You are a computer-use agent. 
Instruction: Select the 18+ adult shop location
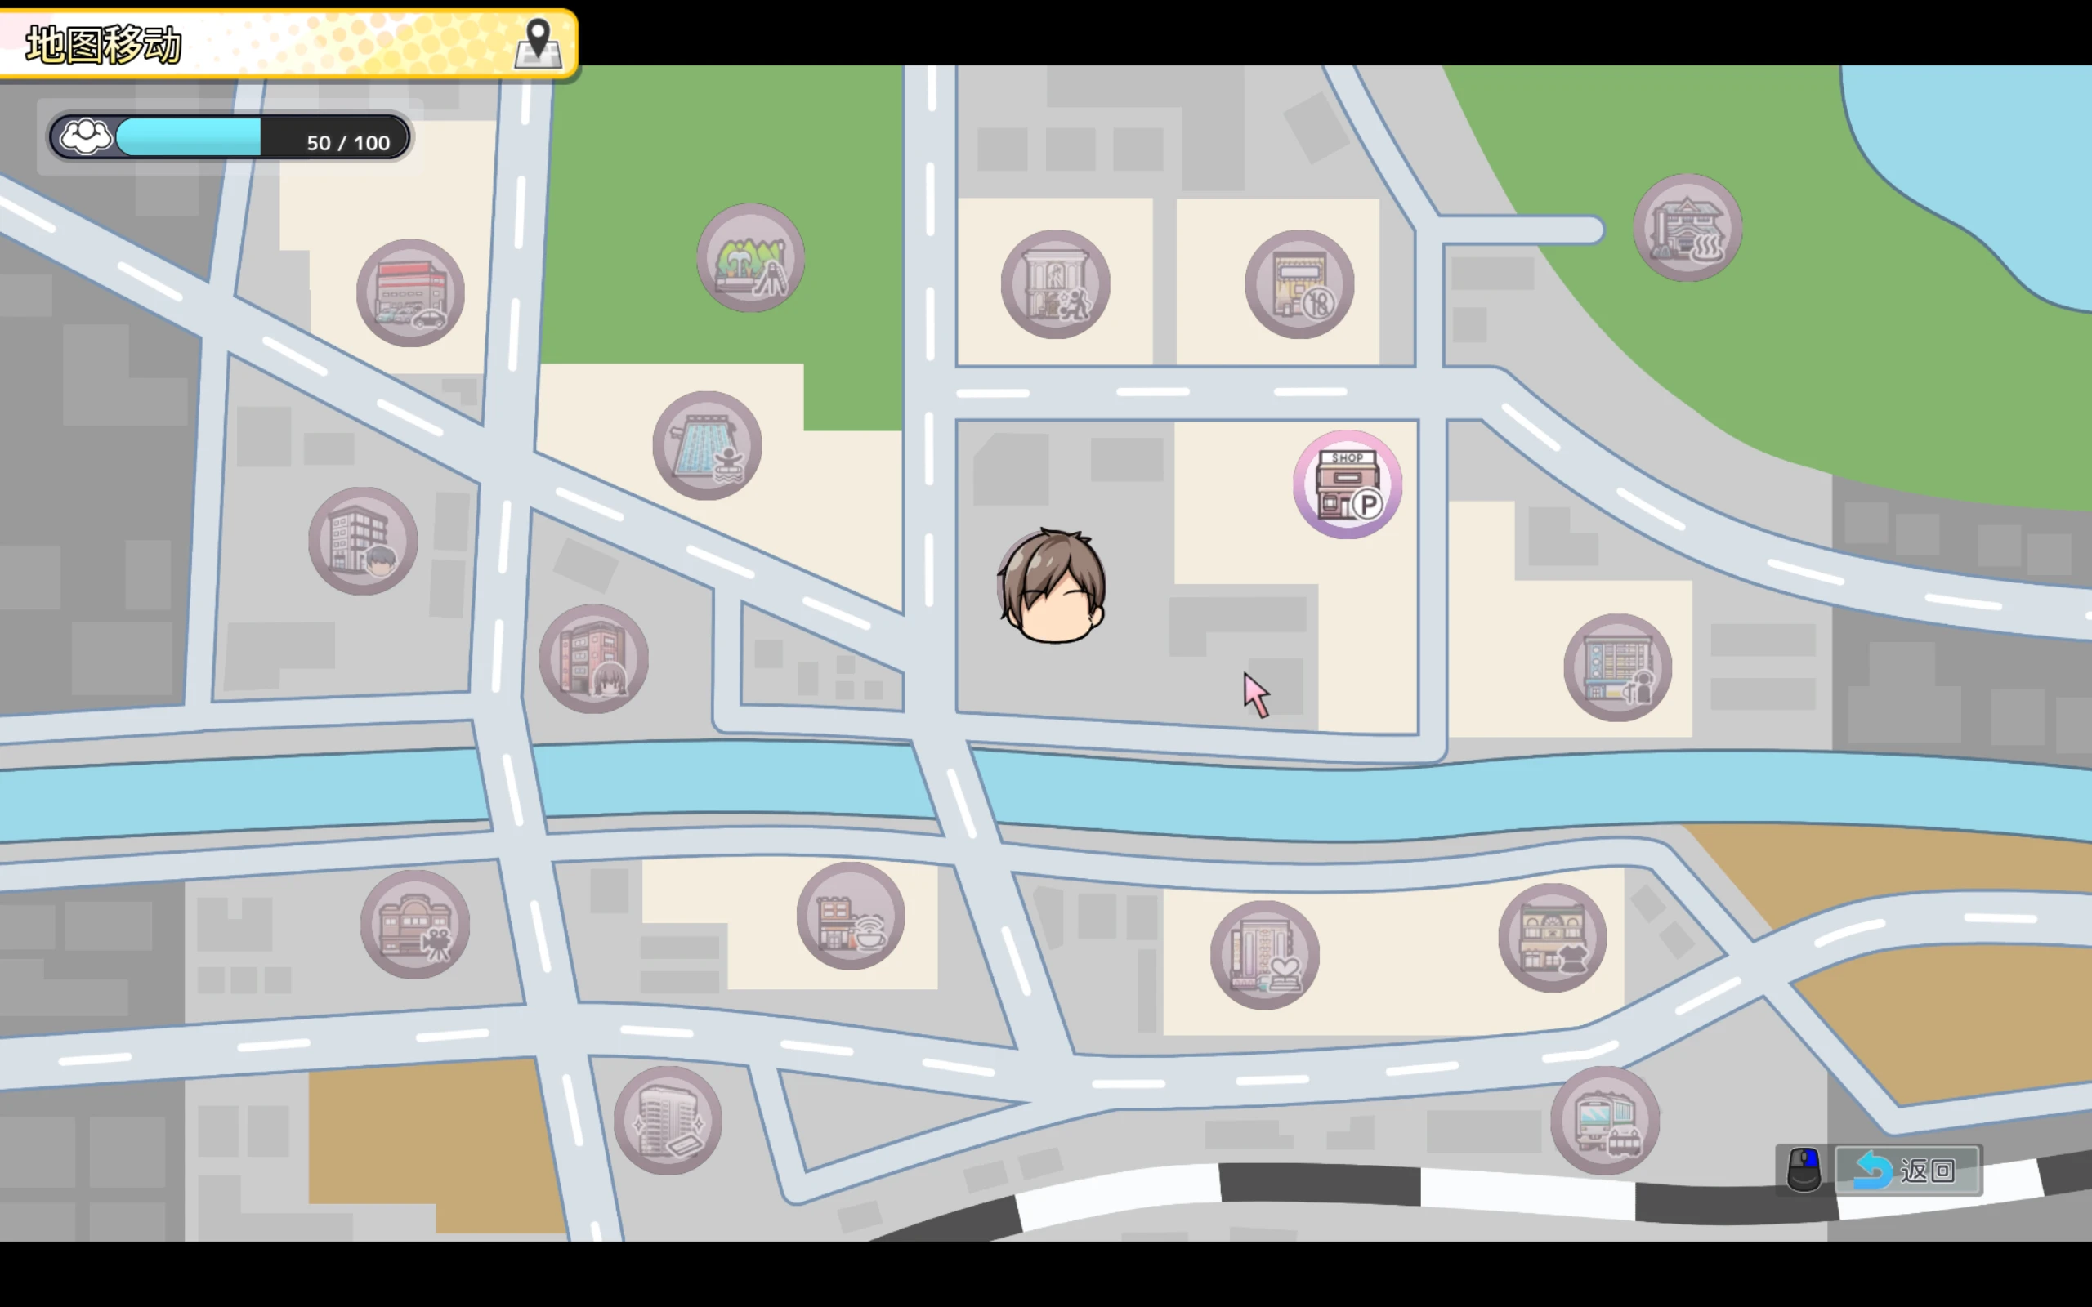click(1299, 284)
